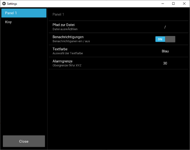Minimize the Settings window
The image size is (190, 150).
(163, 3)
